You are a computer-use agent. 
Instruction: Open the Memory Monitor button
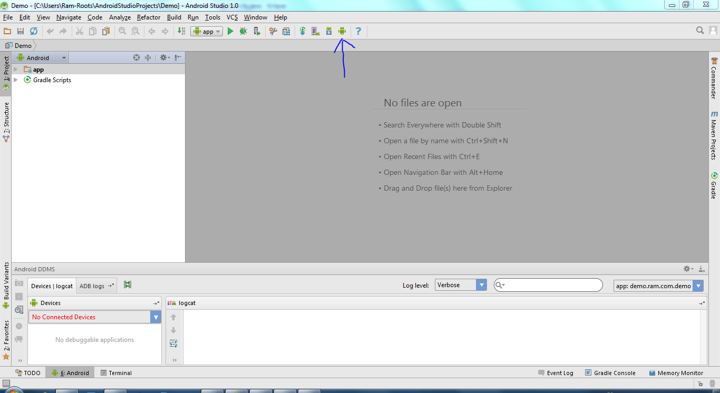point(676,373)
